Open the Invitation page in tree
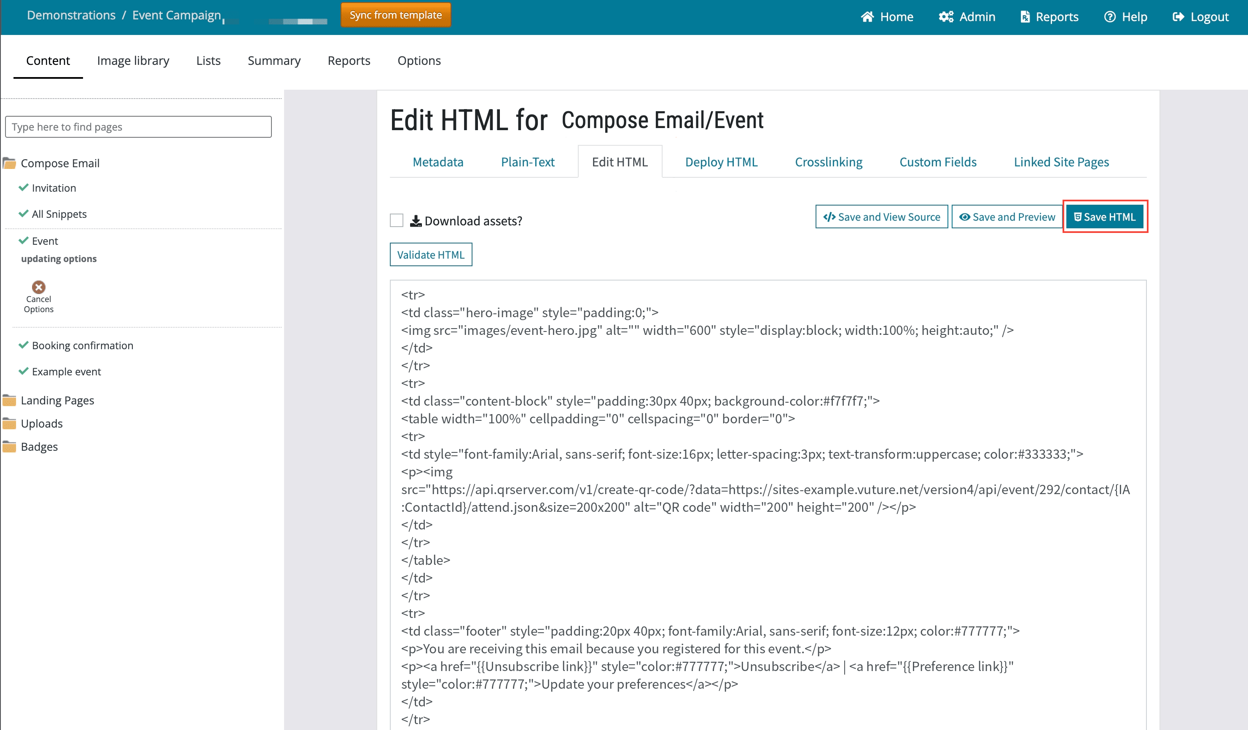Viewport: 1248px width, 730px height. pyautogui.click(x=54, y=188)
